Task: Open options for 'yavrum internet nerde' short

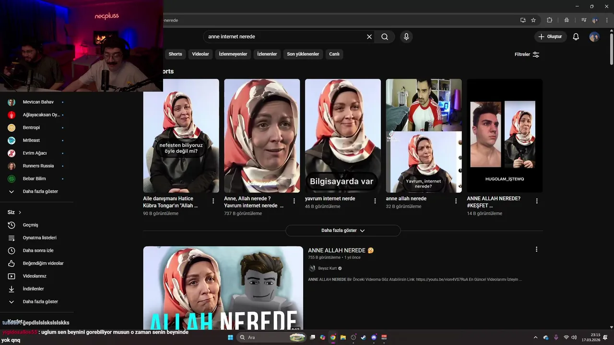Action: 375,201
